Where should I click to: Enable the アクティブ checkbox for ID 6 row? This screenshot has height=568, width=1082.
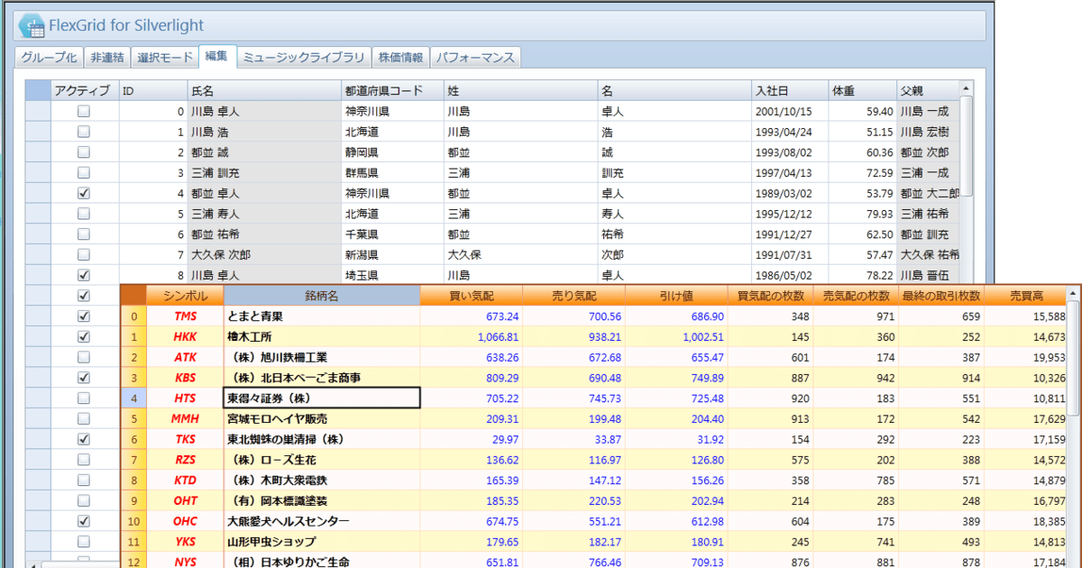point(84,234)
